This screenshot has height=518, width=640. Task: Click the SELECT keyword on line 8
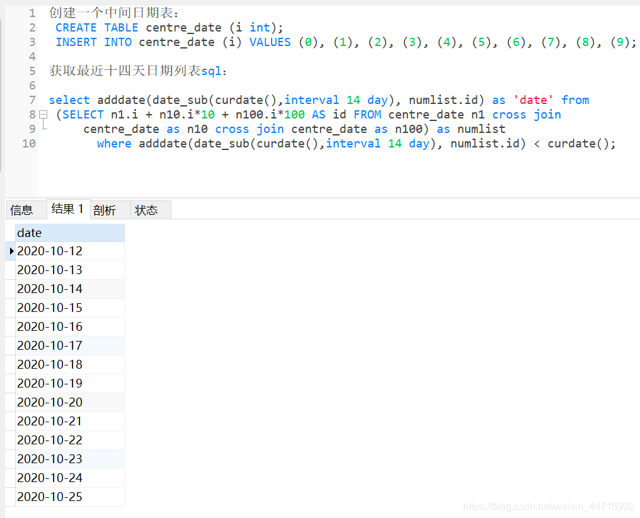83,115
